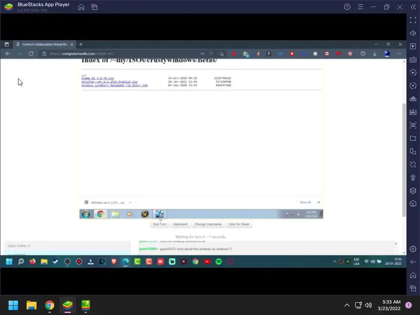Open the stacked-layers multi-instance icon in sidebar
The image size is (420, 315).
point(413,191)
